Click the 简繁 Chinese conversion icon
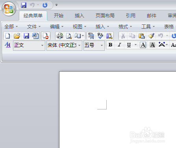This screenshot has width=176, height=148. tap(91, 36)
